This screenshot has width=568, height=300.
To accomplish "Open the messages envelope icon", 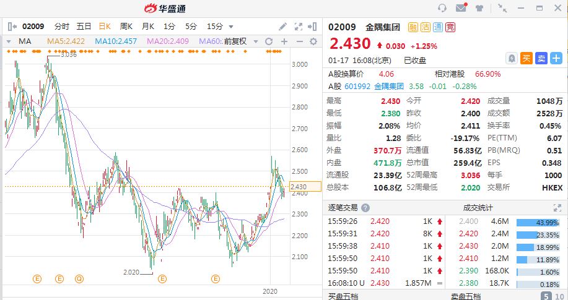I will 461,7.
